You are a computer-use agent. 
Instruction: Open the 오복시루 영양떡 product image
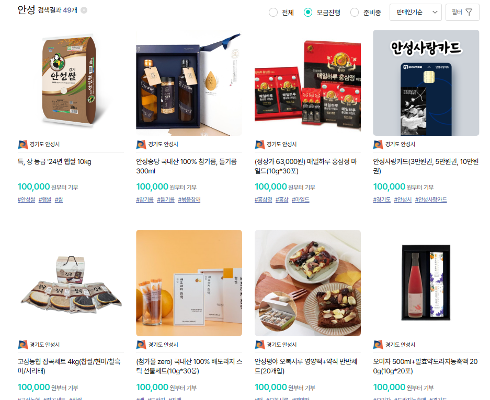pos(307,283)
